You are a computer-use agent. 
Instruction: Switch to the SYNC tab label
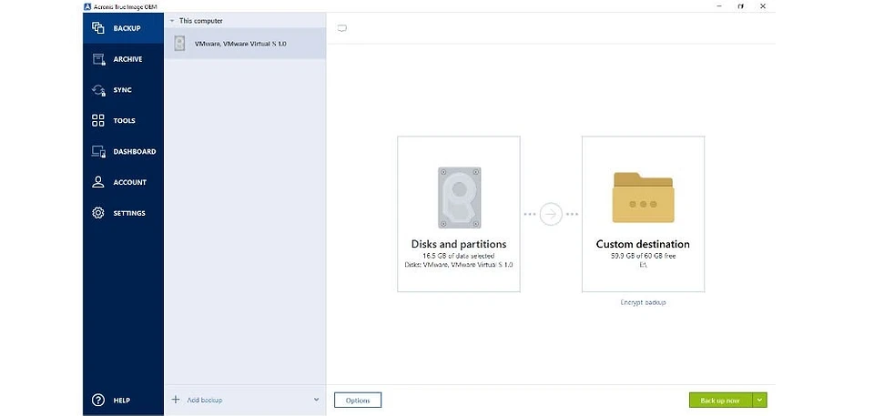tap(123, 90)
